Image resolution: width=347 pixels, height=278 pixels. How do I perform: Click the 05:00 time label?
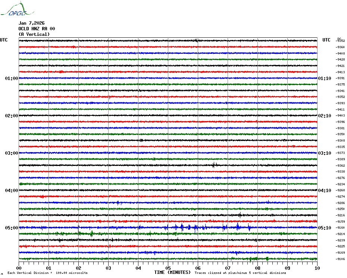point(12,228)
